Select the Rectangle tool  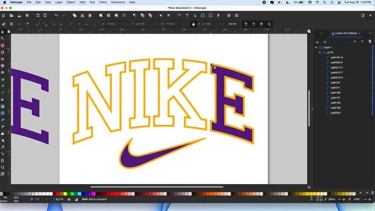point(2,46)
